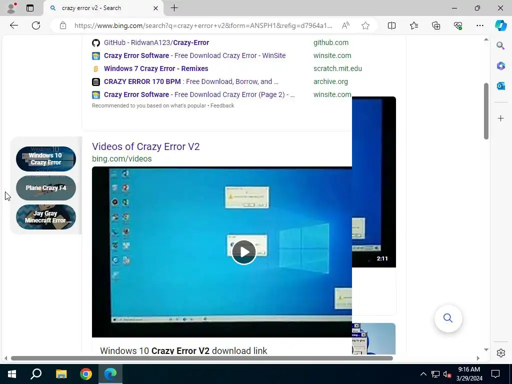
Task: Open Windows Start menu
Action: [12, 374]
